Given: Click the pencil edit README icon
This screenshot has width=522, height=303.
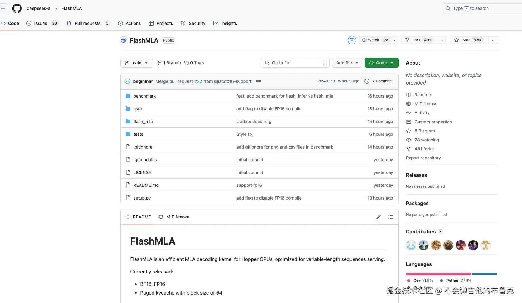Looking at the screenshot, I should [378, 217].
